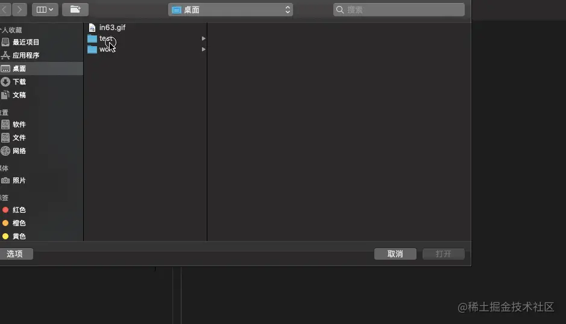The image size is (566, 324).
Task: Expand the work folder arrow
Action: pyautogui.click(x=204, y=49)
